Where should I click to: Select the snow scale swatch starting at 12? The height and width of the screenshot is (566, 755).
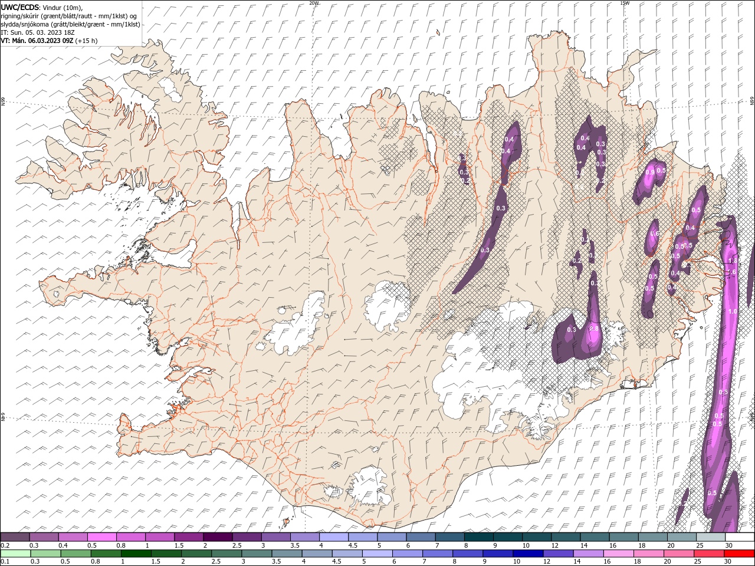pos(565,537)
